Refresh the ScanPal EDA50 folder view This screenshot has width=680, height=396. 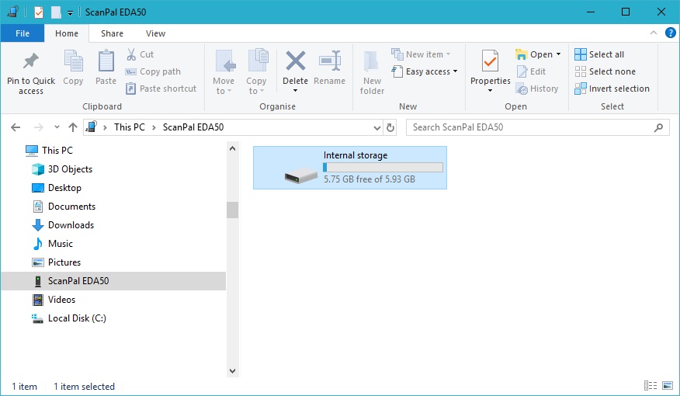(x=390, y=127)
